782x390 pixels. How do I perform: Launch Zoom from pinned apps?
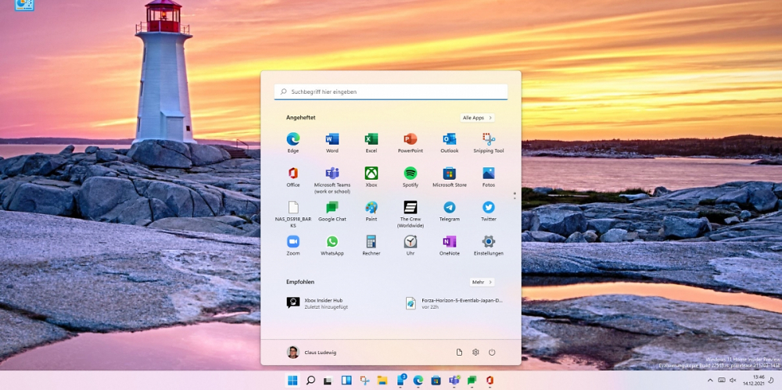click(292, 245)
